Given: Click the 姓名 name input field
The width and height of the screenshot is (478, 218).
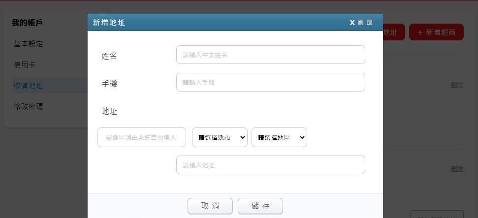Looking at the screenshot, I should tap(270, 55).
